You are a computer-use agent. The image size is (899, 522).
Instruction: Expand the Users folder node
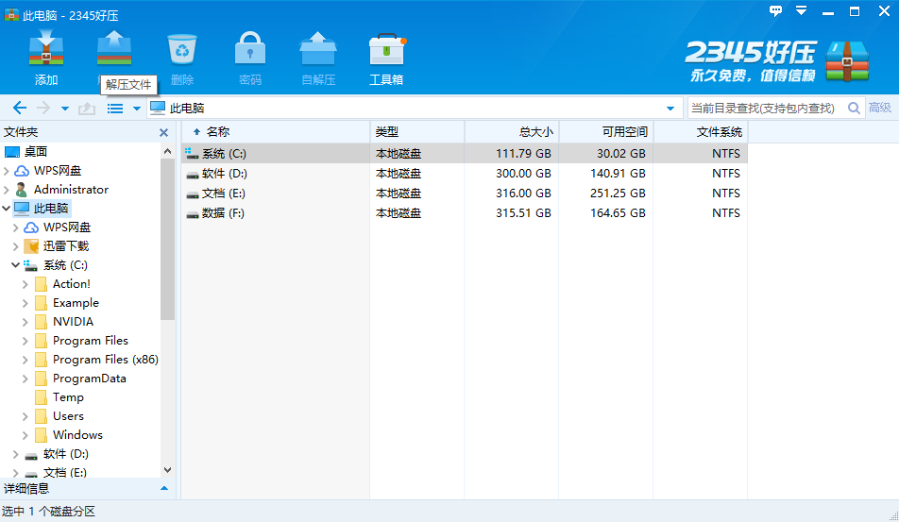point(25,416)
